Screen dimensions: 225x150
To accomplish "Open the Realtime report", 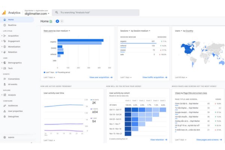I will 12,25.
